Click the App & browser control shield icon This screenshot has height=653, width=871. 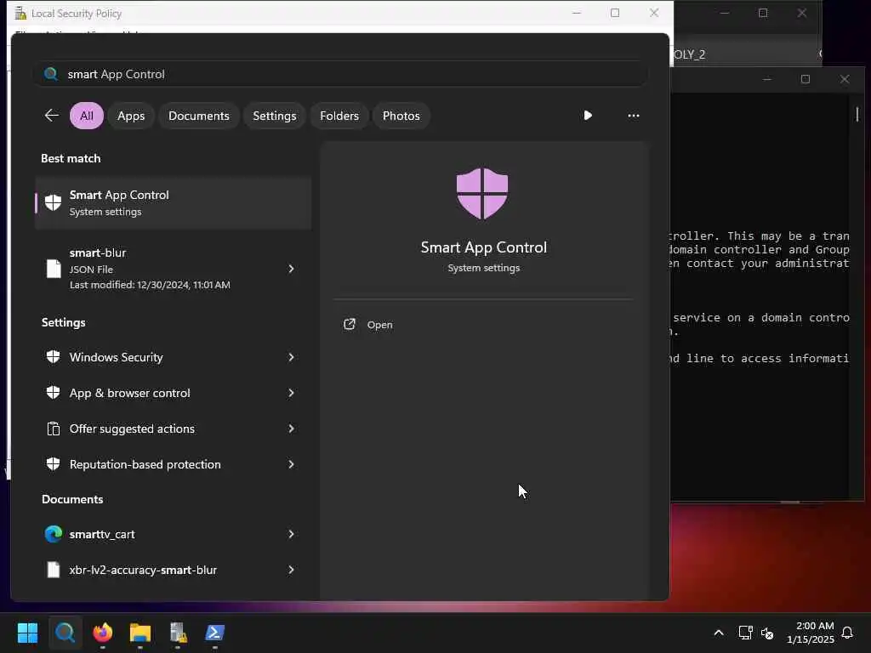tap(54, 393)
